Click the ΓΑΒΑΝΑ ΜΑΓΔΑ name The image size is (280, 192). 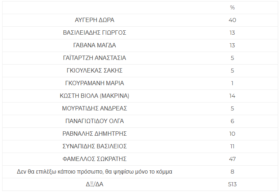94,45
